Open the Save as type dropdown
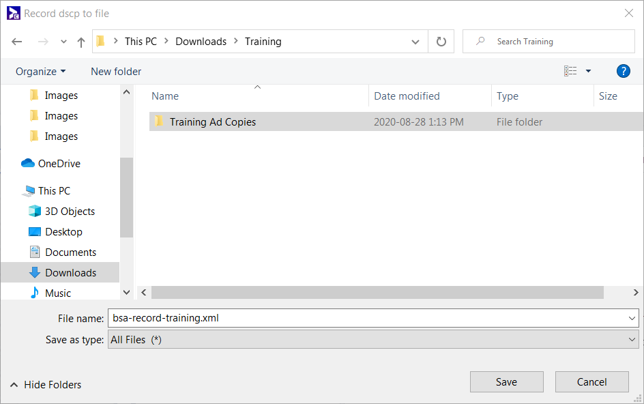Screen dimensions: 644x404 pos(372,339)
